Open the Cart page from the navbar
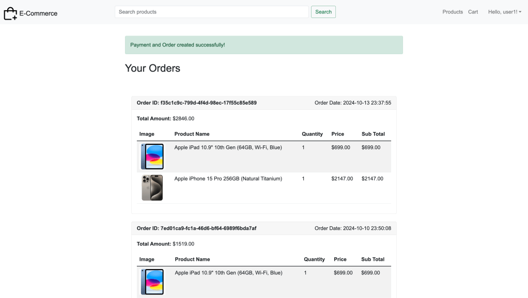528x298 pixels. [x=473, y=12]
